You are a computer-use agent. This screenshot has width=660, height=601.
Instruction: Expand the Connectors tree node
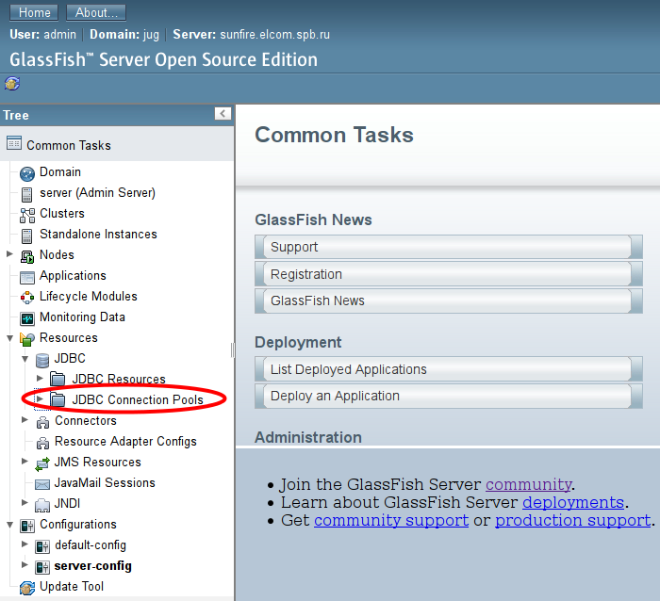tap(25, 420)
